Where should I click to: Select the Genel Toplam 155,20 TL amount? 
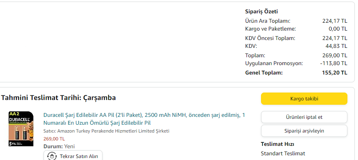click(x=333, y=73)
